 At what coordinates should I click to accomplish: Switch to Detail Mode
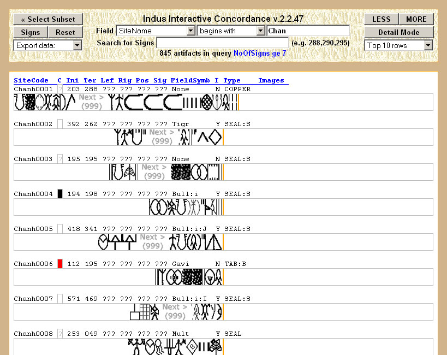[399, 32]
